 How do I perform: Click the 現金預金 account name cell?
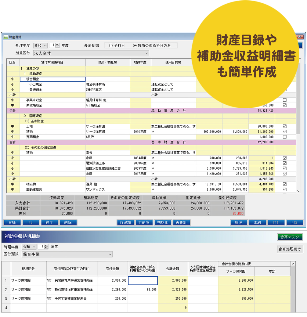click(52, 79)
